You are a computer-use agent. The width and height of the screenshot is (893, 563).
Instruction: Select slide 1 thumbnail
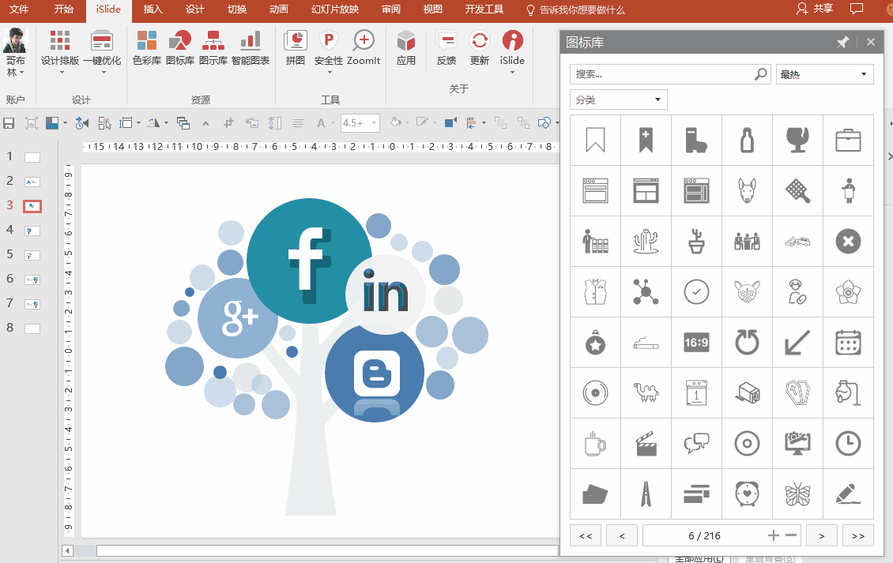click(x=32, y=158)
